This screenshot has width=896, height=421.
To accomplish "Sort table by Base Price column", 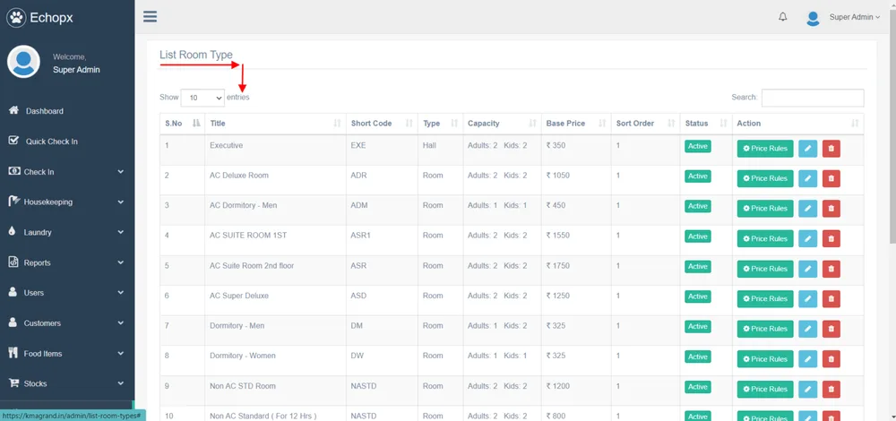I will point(576,124).
